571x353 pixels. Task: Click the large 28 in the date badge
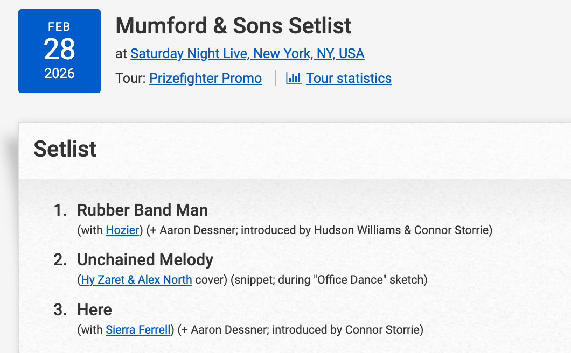coord(59,50)
